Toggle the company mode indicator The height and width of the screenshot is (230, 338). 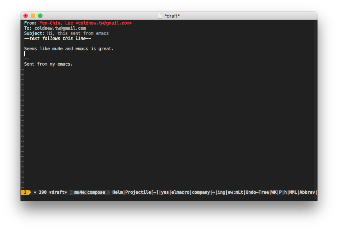pos(201,192)
